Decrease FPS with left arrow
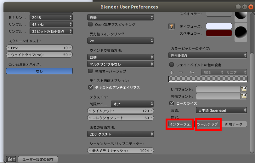Image resolution: width=255 pixels, height=163 pixels. point(8,48)
